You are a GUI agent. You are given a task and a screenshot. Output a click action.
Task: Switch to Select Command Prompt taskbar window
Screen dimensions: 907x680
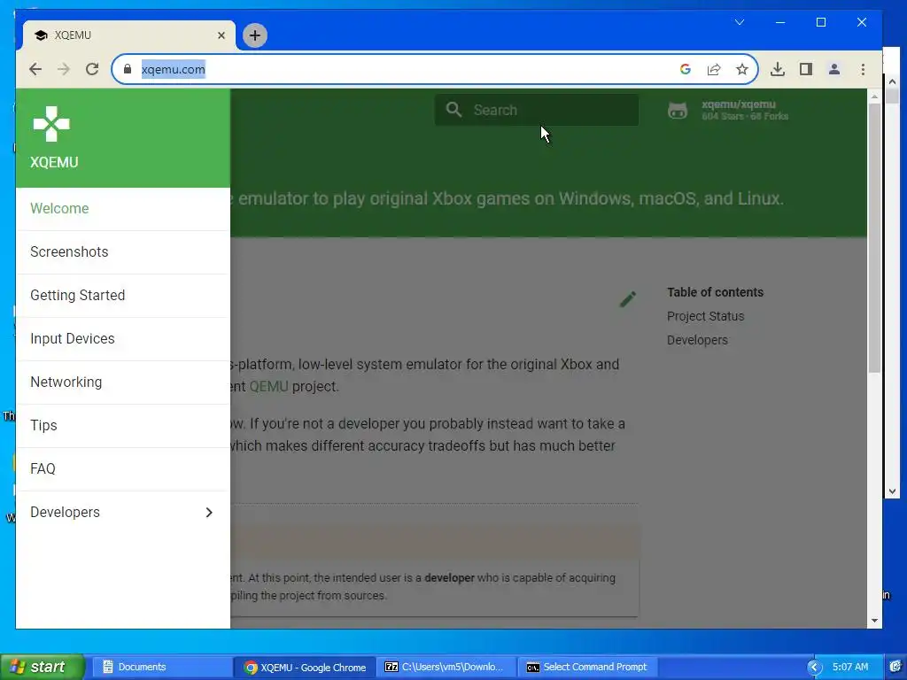588,668
